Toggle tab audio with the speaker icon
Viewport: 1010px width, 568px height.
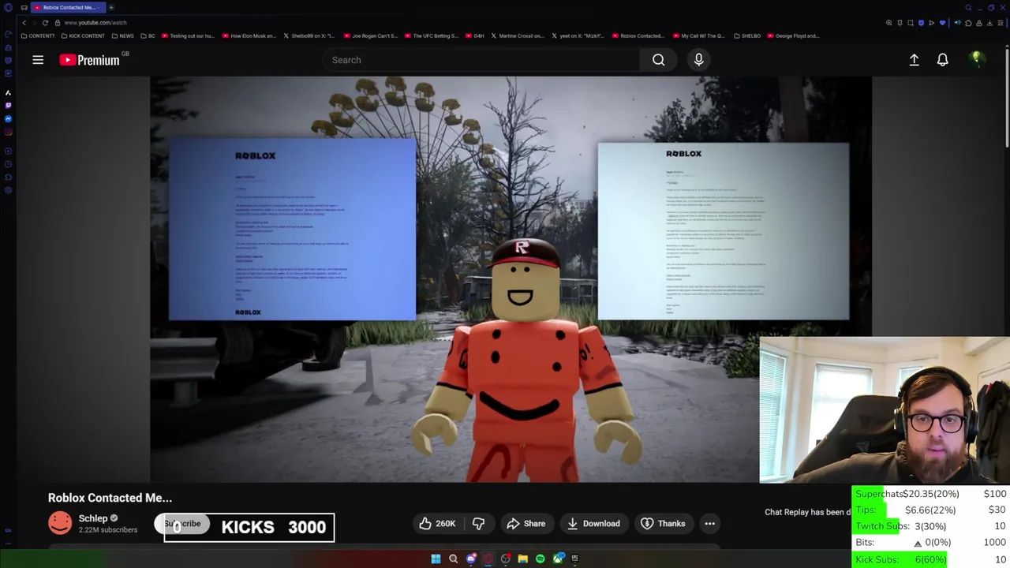[x=957, y=23]
